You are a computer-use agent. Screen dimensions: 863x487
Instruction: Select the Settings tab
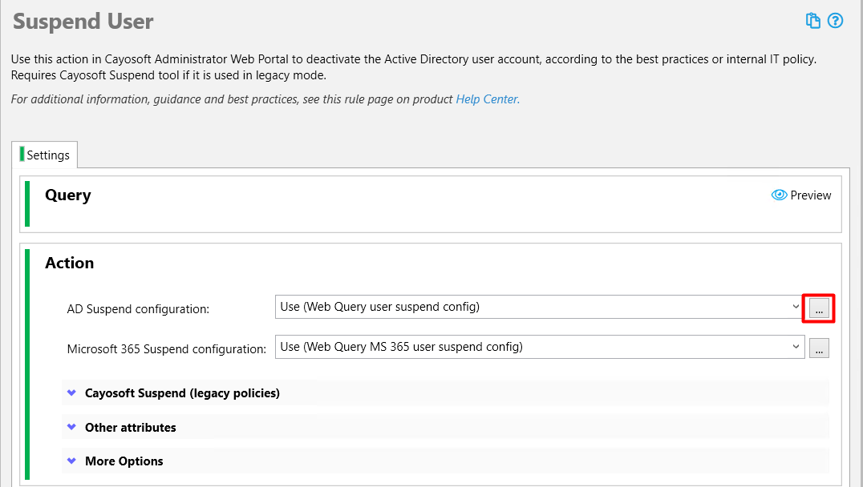pos(45,155)
